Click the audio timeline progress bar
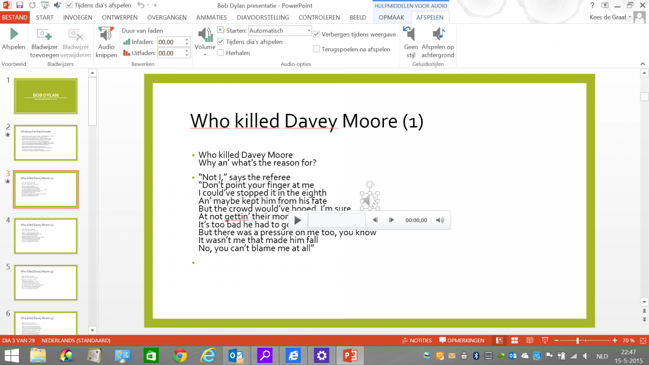 [x=337, y=220]
